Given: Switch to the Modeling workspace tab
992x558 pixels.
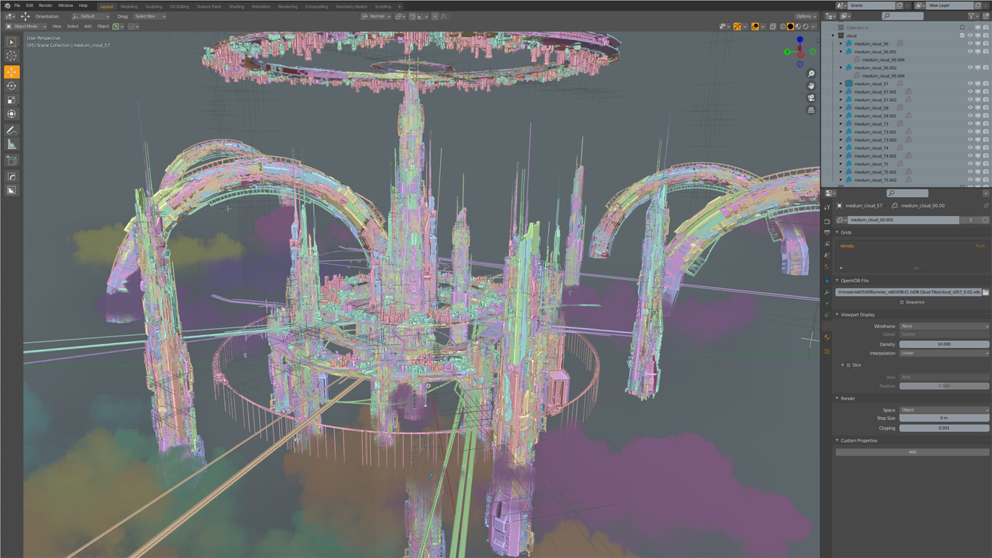Looking at the screenshot, I should point(129,7).
